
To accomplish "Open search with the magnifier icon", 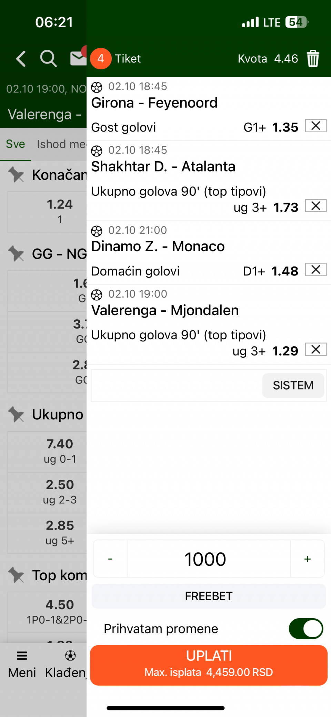I will click(x=48, y=58).
